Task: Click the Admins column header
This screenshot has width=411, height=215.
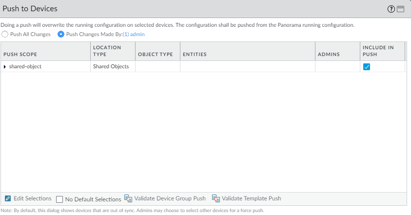Action: pos(329,54)
